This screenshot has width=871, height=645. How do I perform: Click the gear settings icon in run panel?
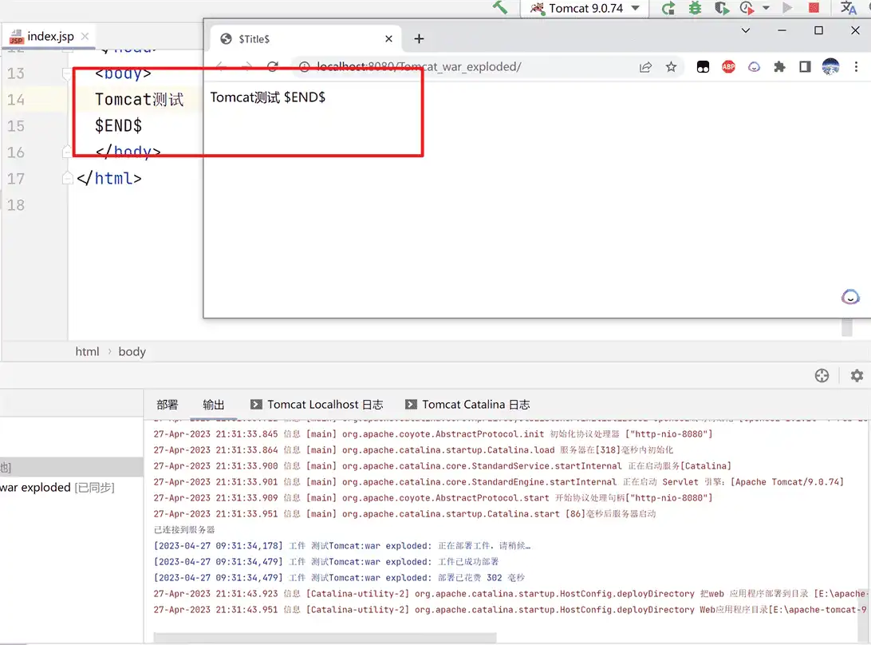857,375
